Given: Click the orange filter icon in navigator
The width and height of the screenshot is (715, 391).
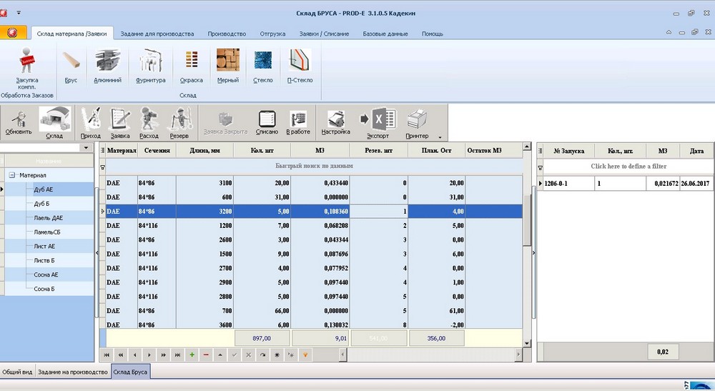Looking at the screenshot, I should coord(305,355).
